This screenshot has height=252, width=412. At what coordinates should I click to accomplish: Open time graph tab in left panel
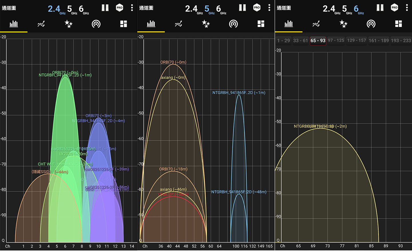41,24
